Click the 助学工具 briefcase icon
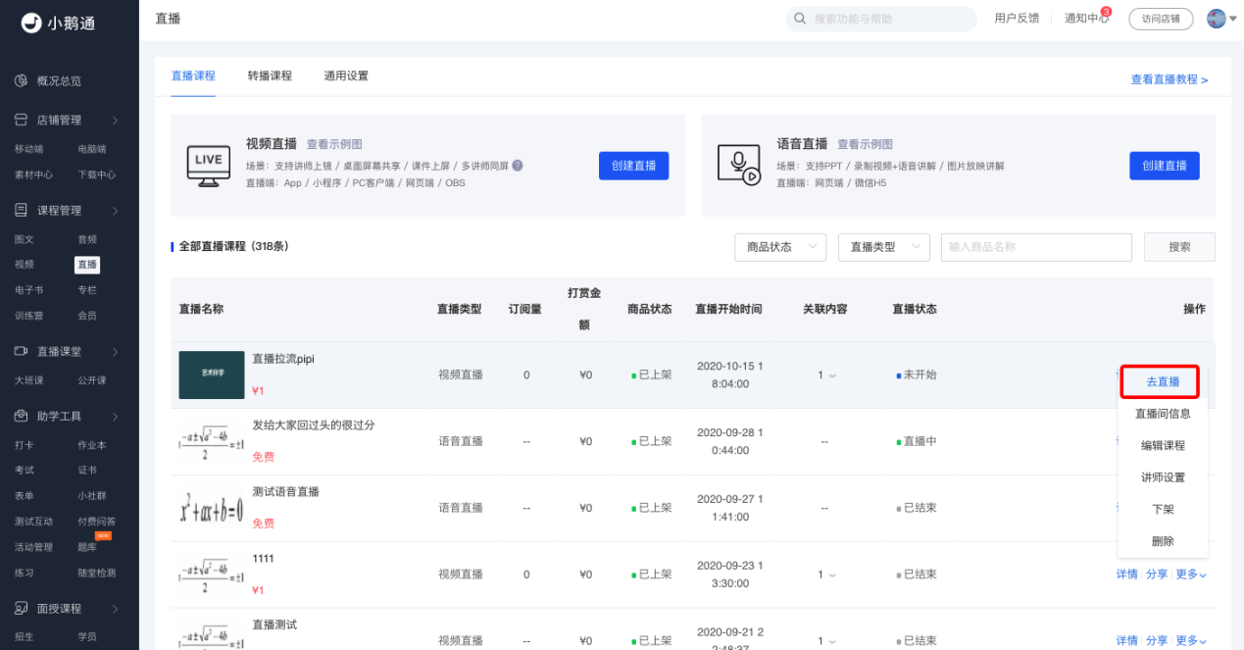Screen dimensions: 1244x650 pos(21,416)
